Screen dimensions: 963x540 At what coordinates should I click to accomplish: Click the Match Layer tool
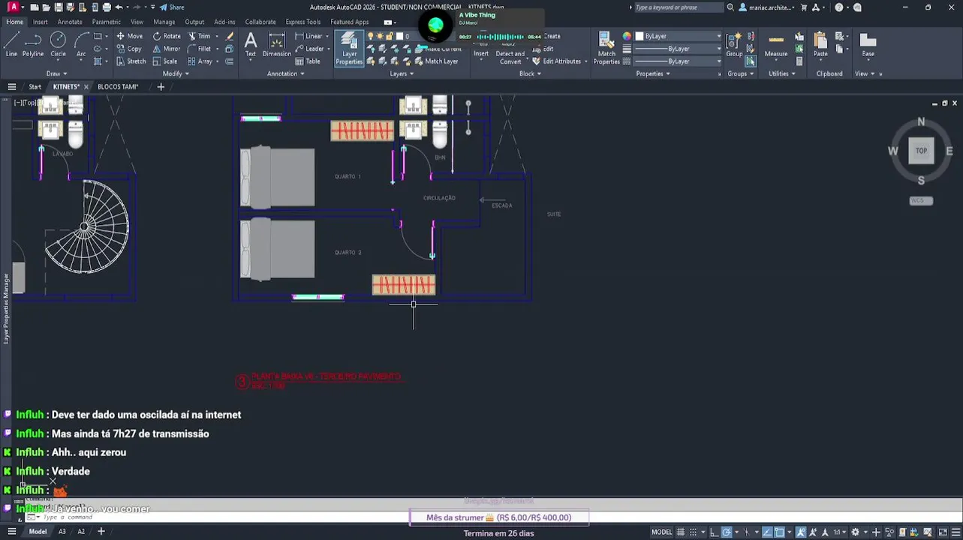(436, 61)
